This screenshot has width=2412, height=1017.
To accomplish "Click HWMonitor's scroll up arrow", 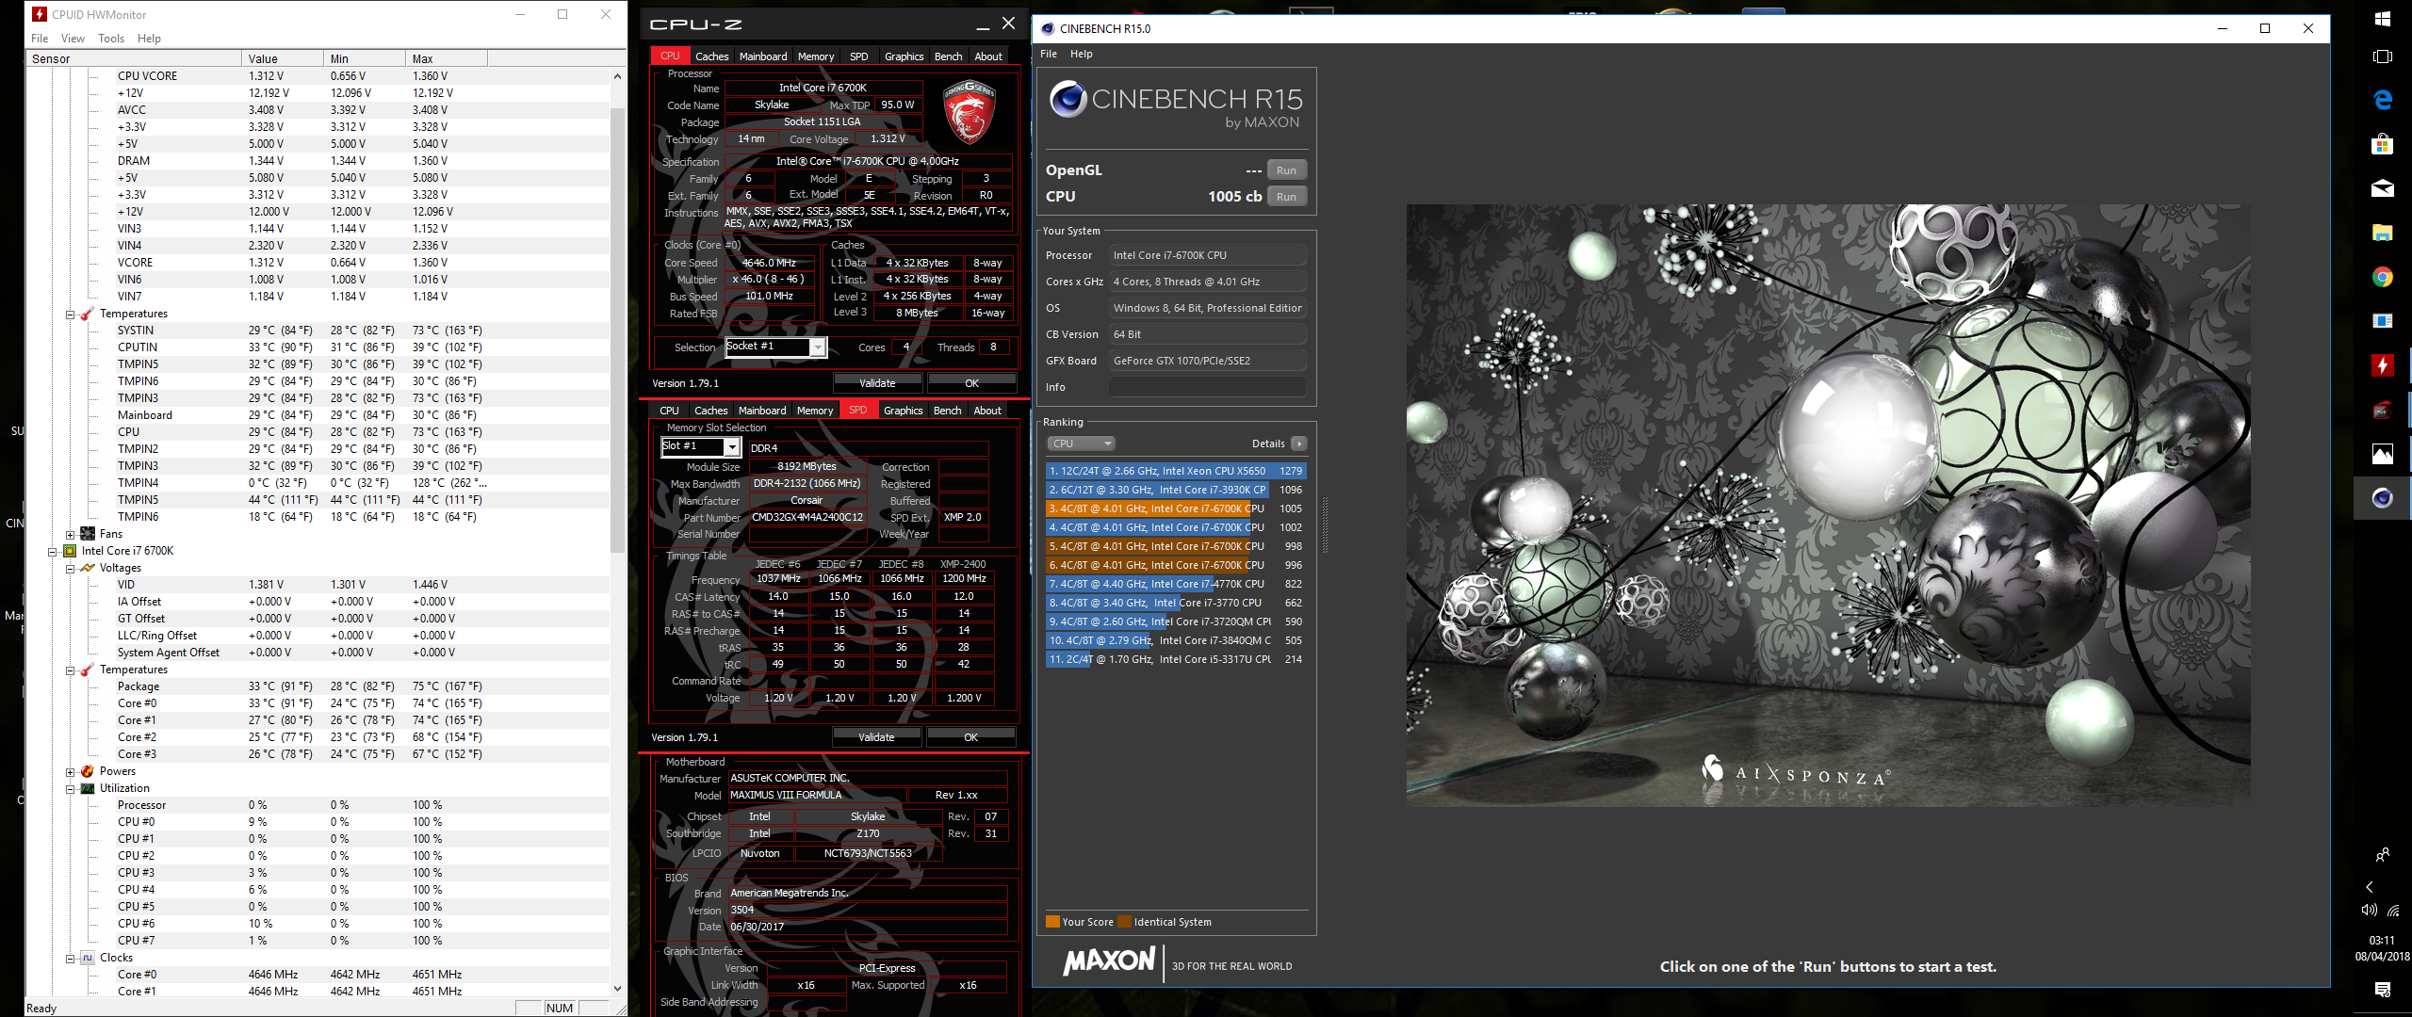I will [617, 76].
